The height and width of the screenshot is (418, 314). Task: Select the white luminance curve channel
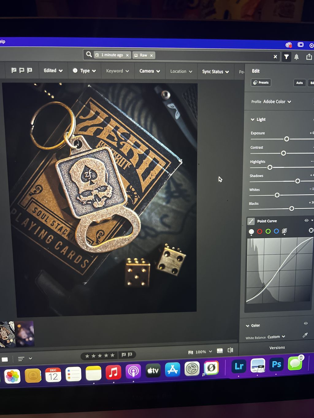click(251, 232)
